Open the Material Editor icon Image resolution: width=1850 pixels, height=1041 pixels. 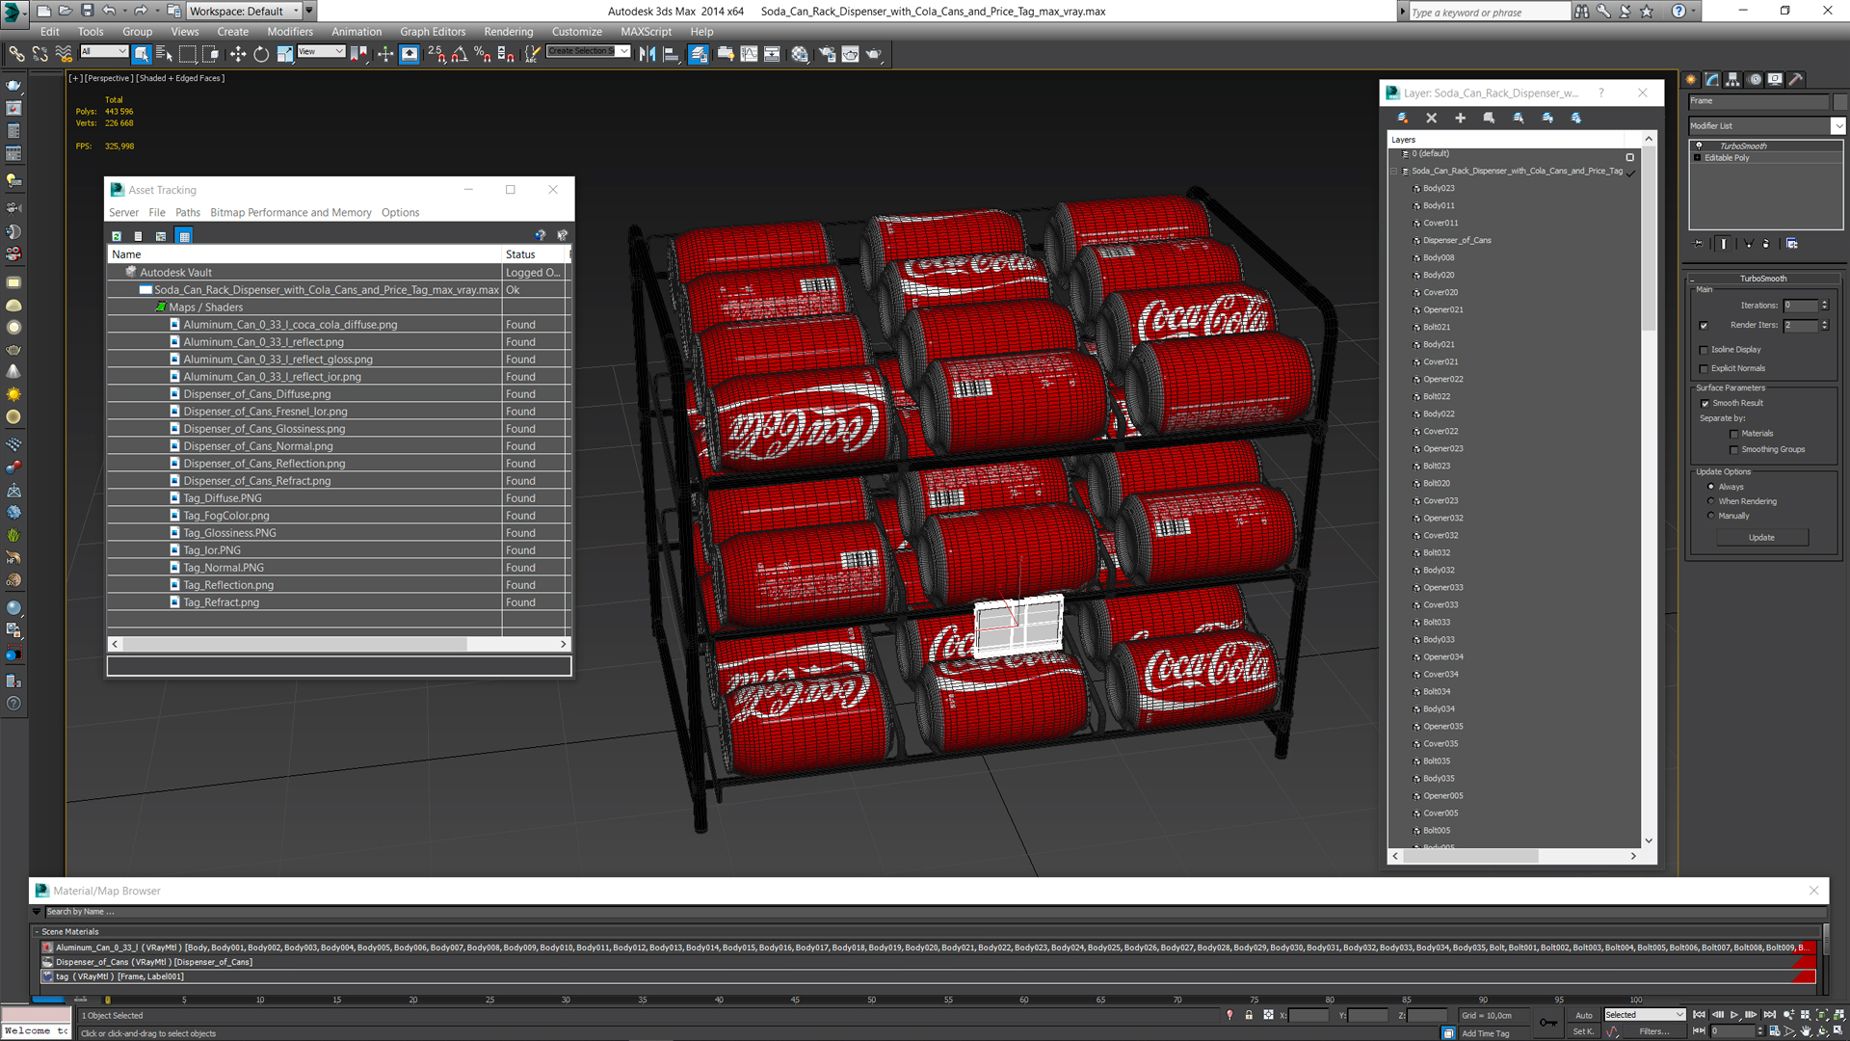800,54
